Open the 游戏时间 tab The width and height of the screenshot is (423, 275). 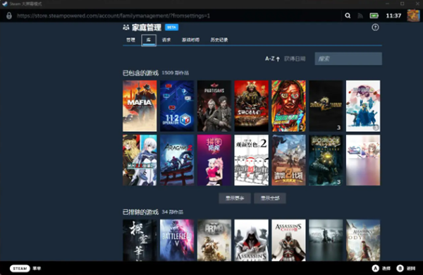[190, 40]
